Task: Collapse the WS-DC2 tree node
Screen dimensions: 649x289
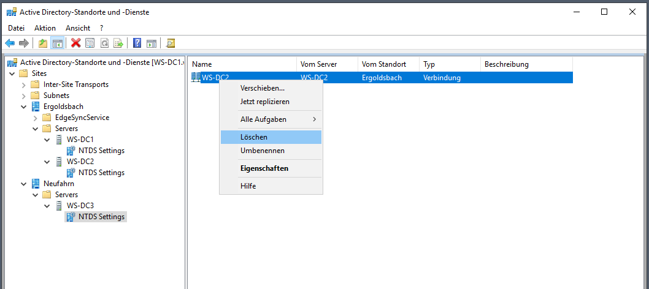Action: [x=47, y=162]
